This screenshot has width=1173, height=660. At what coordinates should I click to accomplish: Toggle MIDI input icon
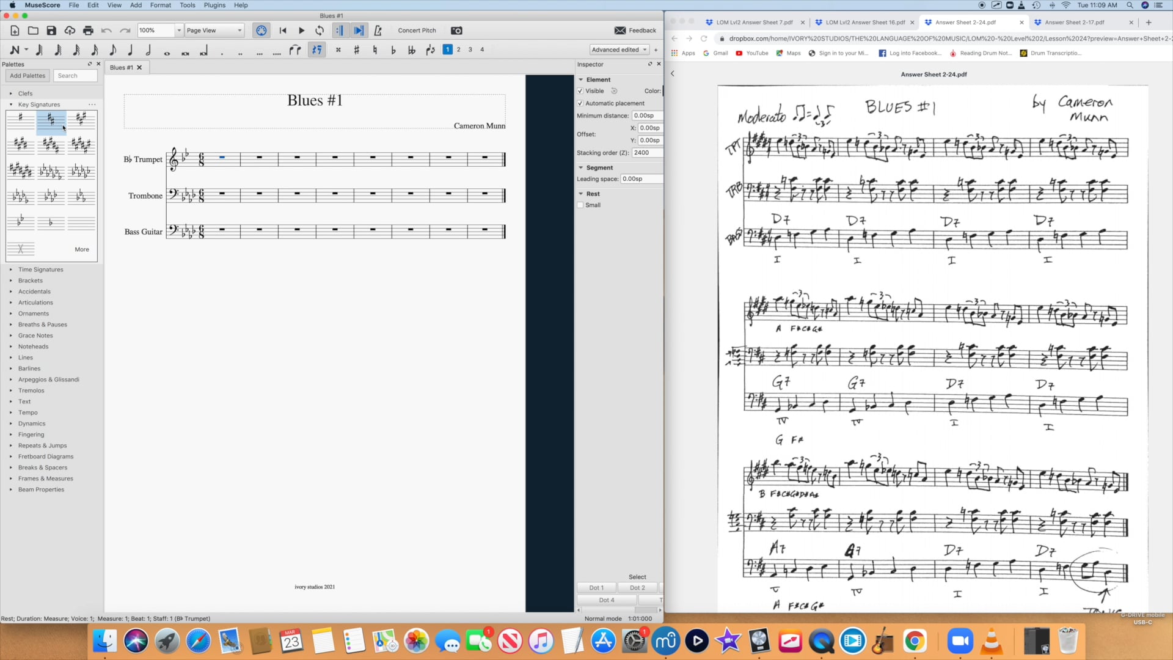261,31
